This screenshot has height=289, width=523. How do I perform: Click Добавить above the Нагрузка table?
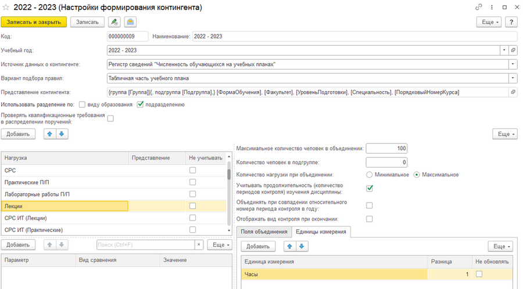[x=18, y=134]
